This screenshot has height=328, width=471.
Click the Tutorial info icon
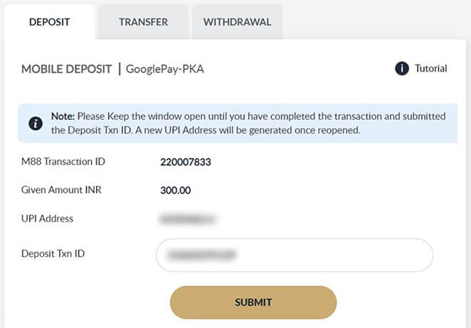(402, 69)
